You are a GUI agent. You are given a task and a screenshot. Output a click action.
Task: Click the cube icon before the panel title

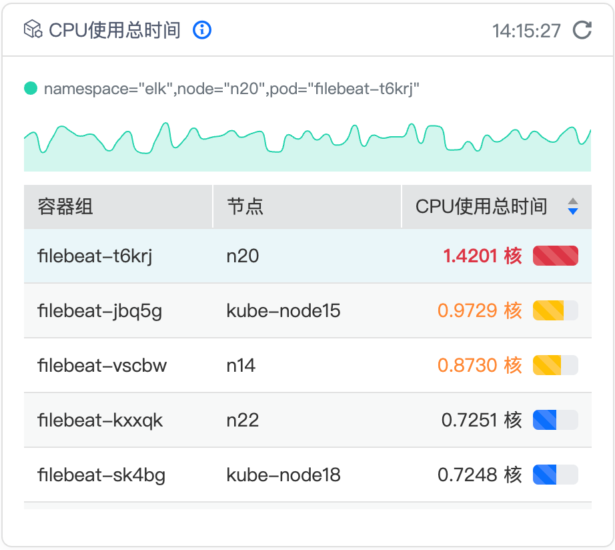point(33,30)
